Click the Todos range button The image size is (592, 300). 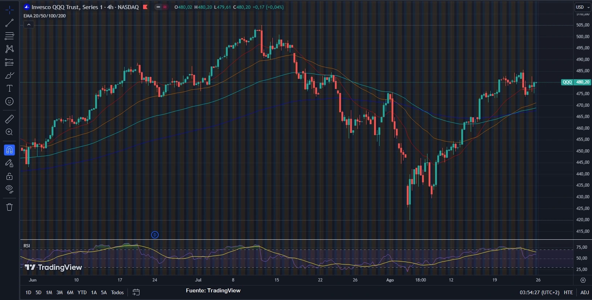point(117,292)
